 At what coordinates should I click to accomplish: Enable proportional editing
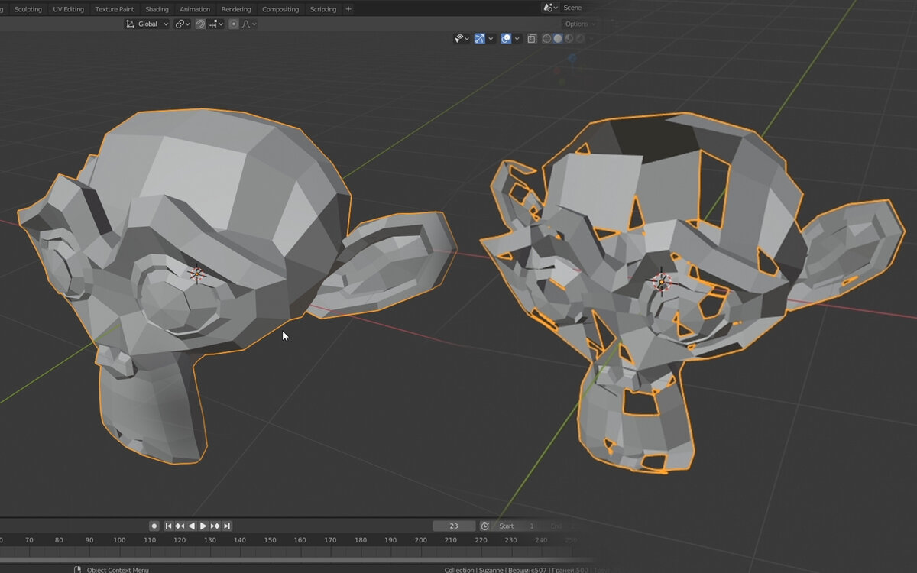point(234,24)
